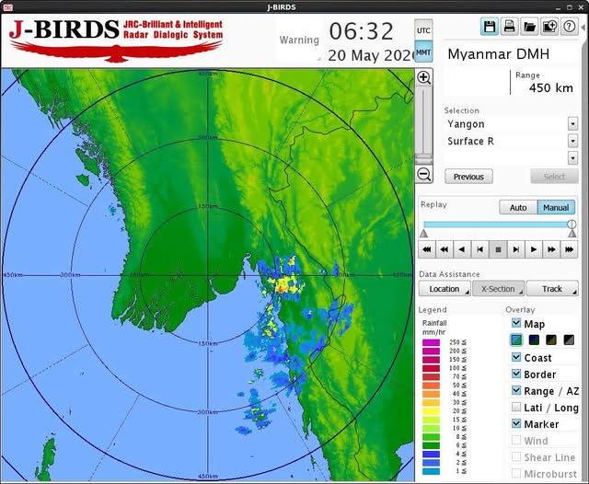Toggle the Range / AZ checkbox
The image size is (589, 484).
[516, 390]
